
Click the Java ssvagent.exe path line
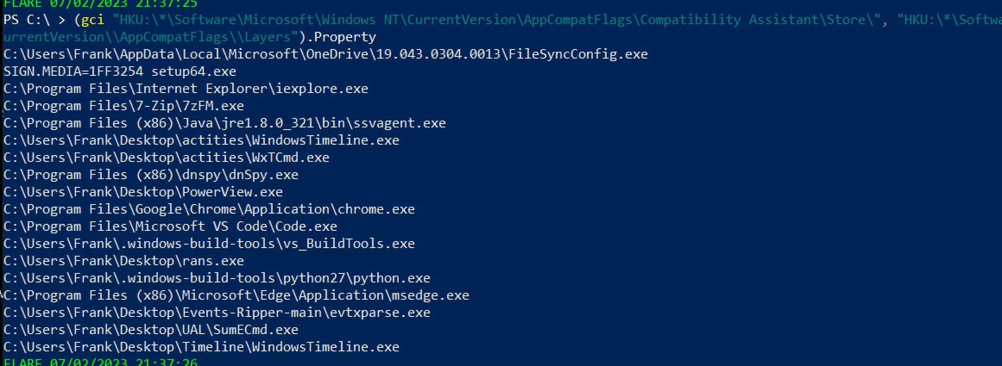(224, 123)
